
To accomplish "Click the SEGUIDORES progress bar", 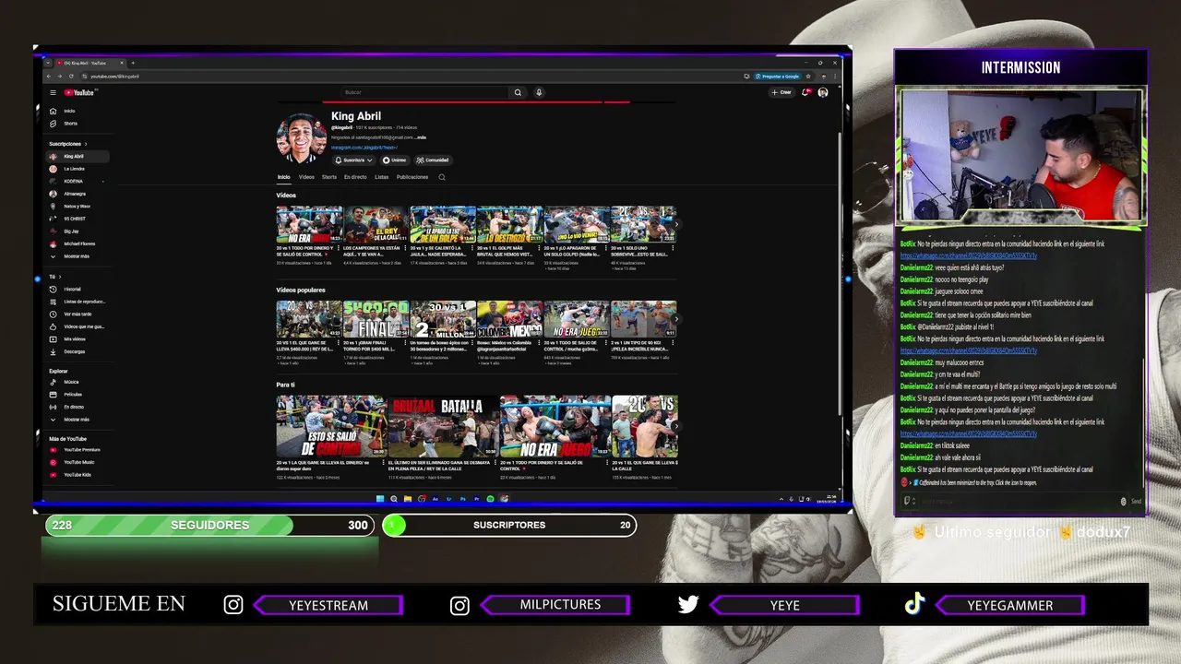I will coord(210,525).
